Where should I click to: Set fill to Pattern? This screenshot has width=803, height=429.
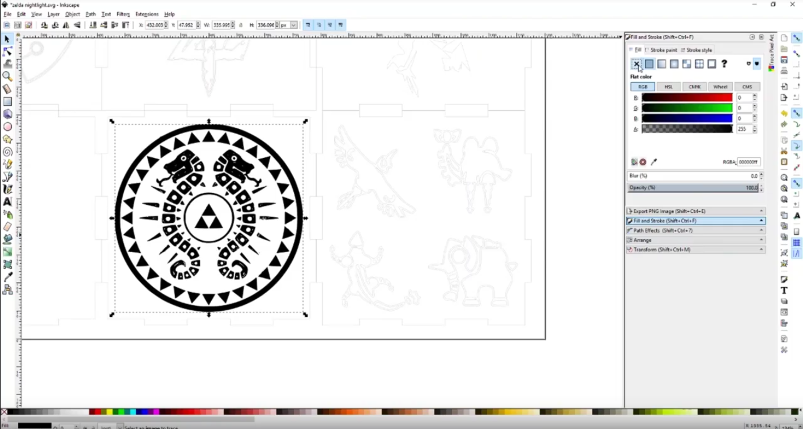[699, 64]
